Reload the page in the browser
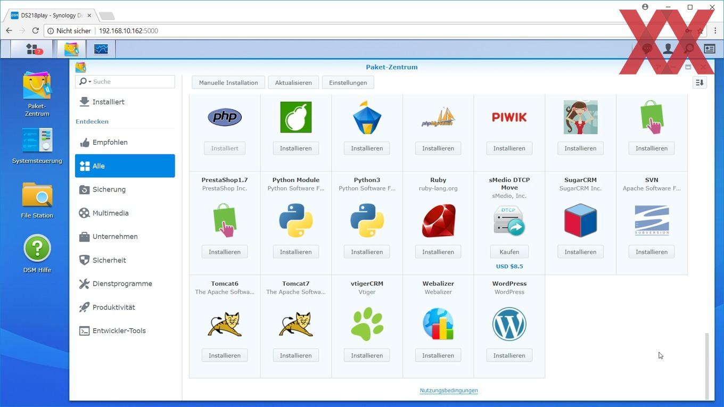Image resolution: width=724 pixels, height=407 pixels. coord(36,31)
